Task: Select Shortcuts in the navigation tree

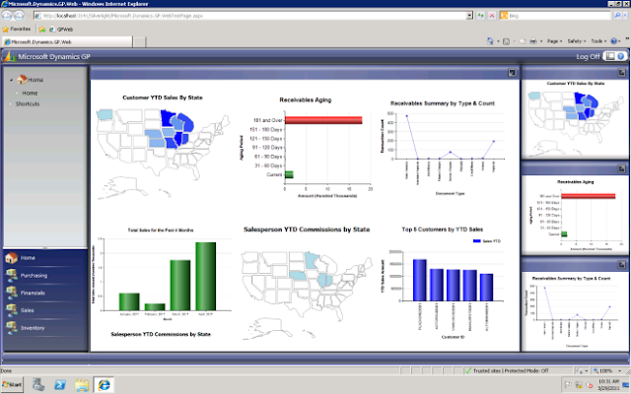Action: [28, 103]
